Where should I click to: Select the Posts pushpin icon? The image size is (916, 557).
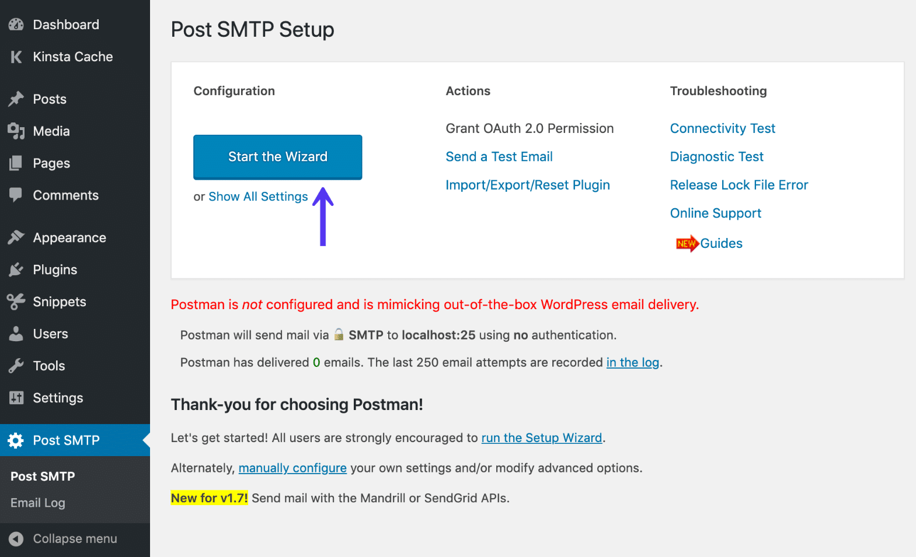click(x=15, y=99)
